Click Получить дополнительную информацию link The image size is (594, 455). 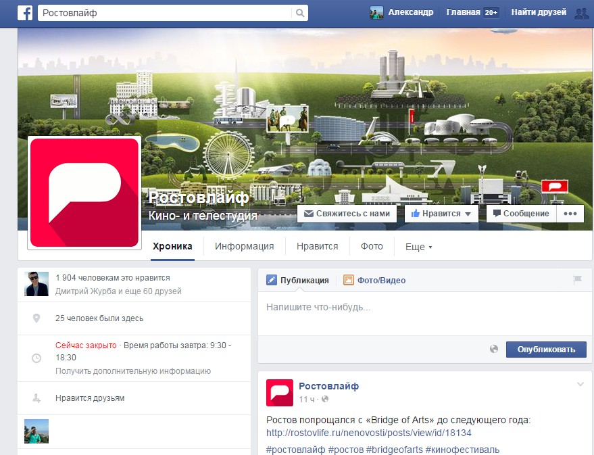133,371
